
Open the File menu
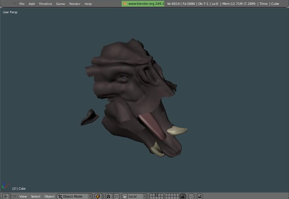click(22, 4)
